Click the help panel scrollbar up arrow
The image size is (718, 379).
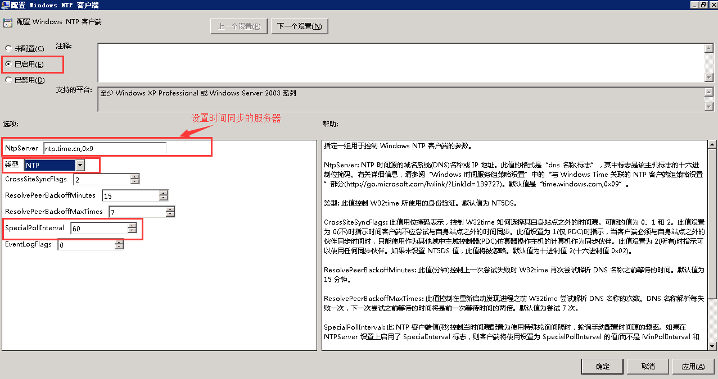(713, 144)
